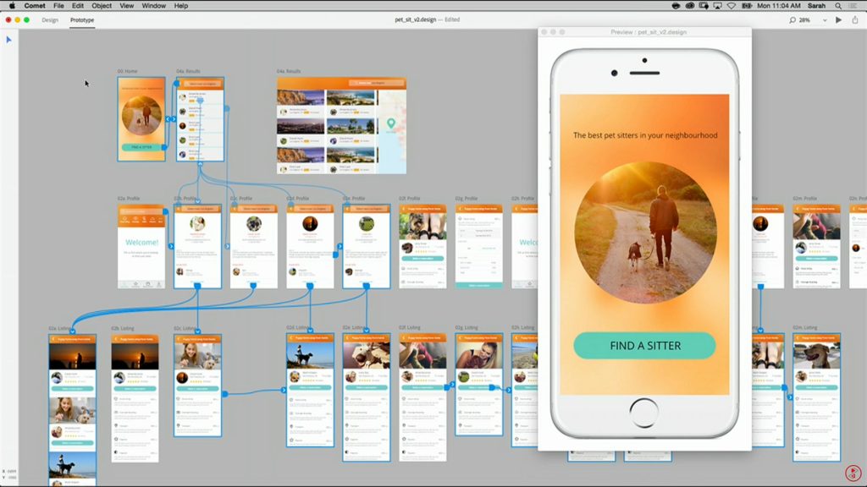
Task: Click the Mon 11:04 AM clock
Action: pos(779,6)
